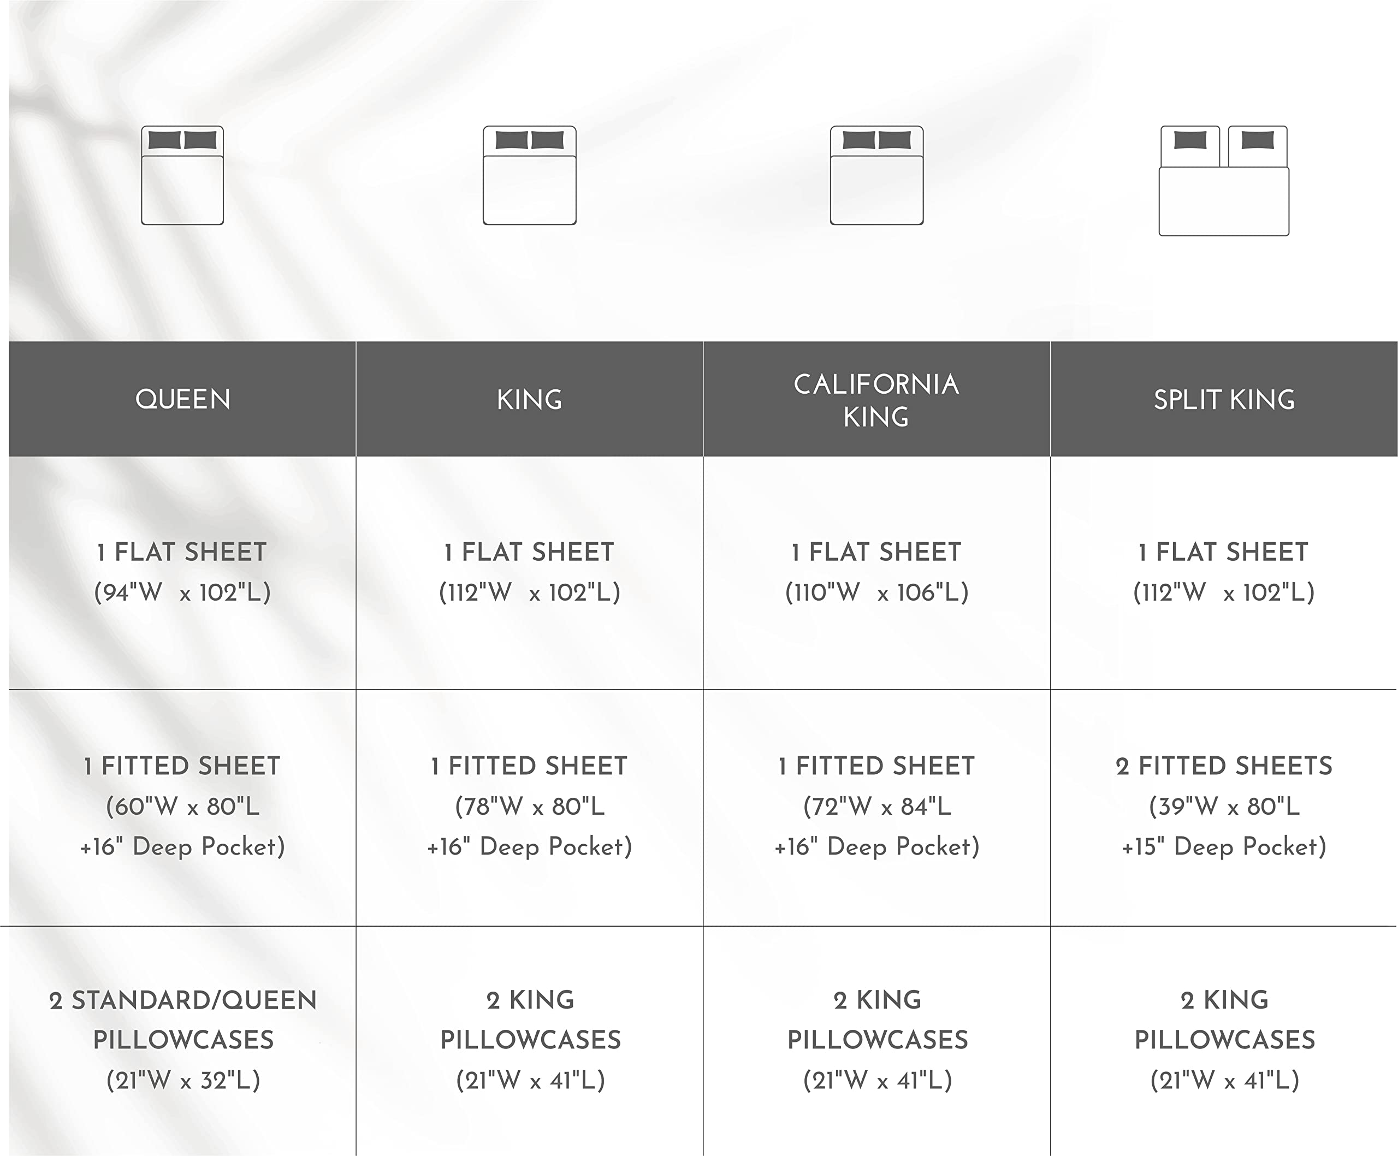Image resolution: width=1398 pixels, height=1156 pixels.
Task: Select the QUEEN column header
Action: pos(182,399)
